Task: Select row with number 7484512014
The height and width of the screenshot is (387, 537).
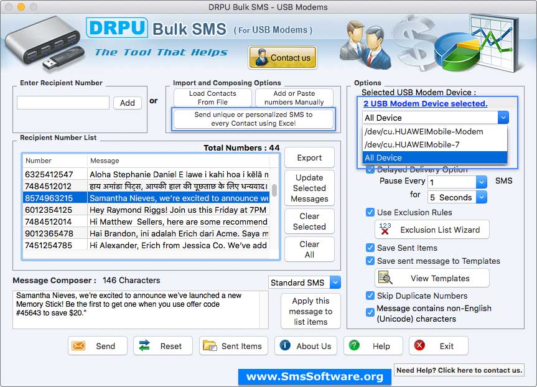Action: 147,221
